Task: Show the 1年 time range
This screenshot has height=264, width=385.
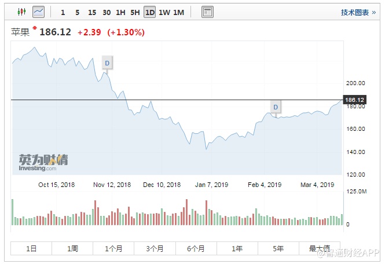Action: coord(237,248)
